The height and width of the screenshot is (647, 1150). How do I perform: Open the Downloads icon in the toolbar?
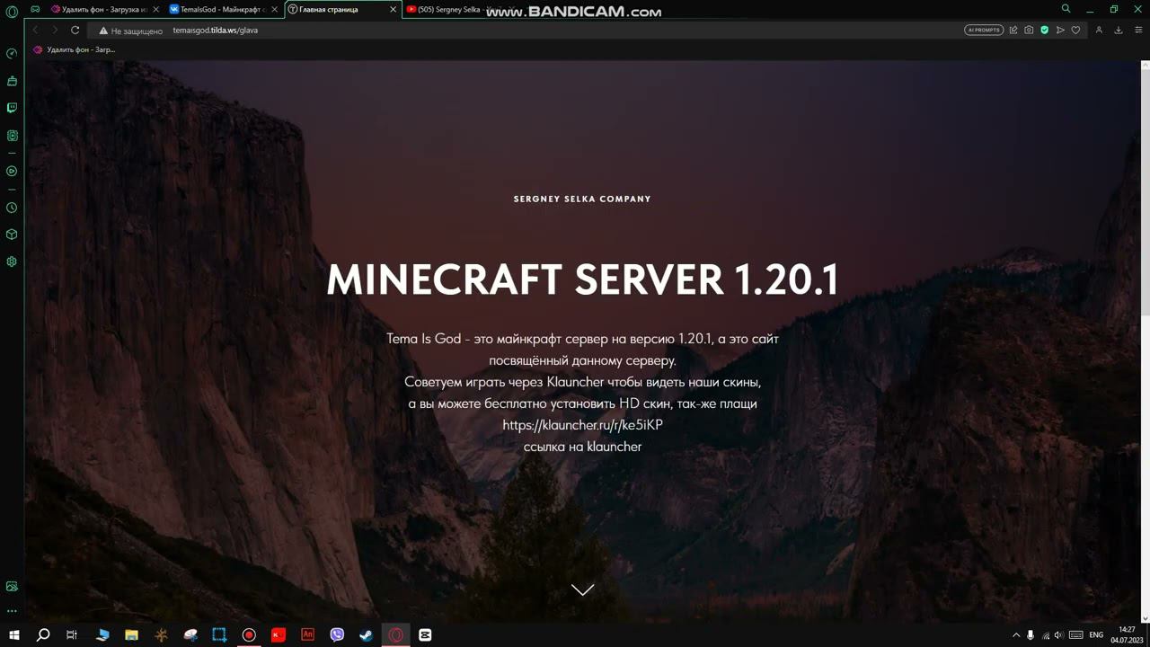click(x=1119, y=30)
